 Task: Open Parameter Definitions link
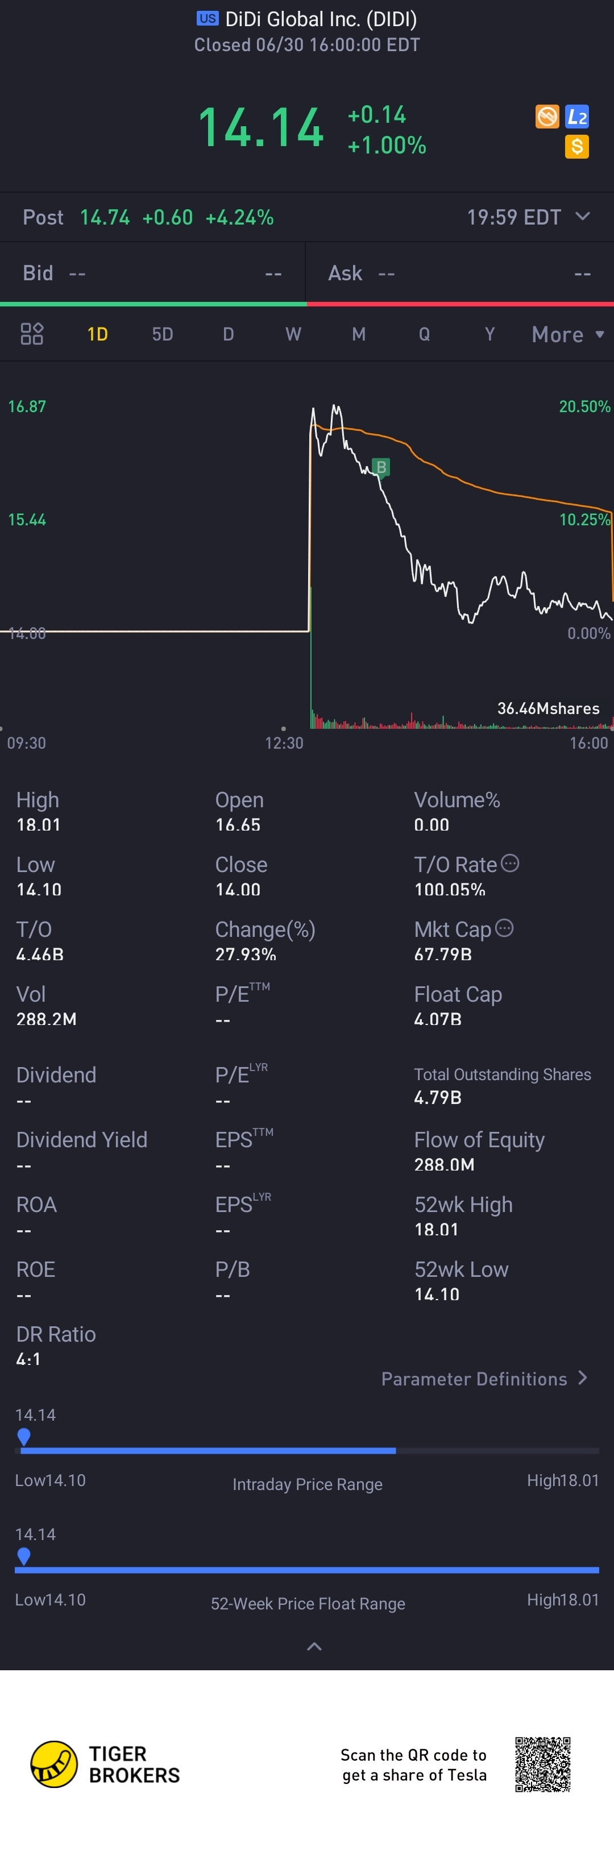pos(484,1379)
